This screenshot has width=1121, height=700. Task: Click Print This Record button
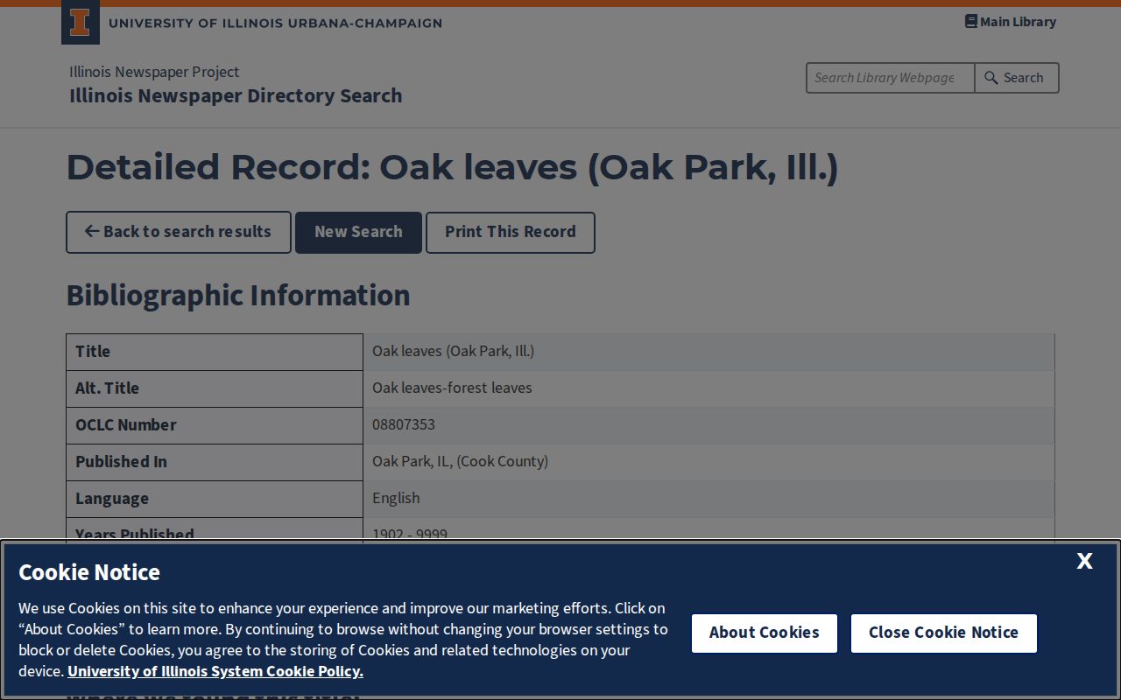click(x=511, y=233)
